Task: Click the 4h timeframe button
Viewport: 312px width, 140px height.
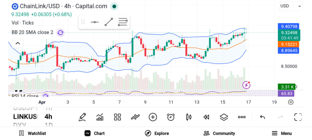Action: [x=48, y=117]
